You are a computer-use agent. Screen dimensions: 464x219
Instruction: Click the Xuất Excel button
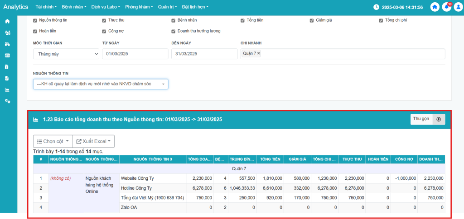point(94,141)
